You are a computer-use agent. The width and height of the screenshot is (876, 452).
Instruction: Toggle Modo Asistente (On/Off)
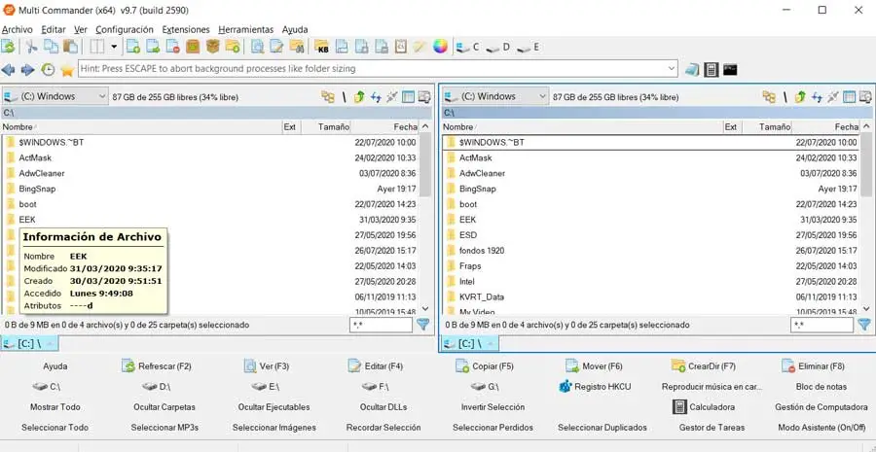[x=821, y=428]
